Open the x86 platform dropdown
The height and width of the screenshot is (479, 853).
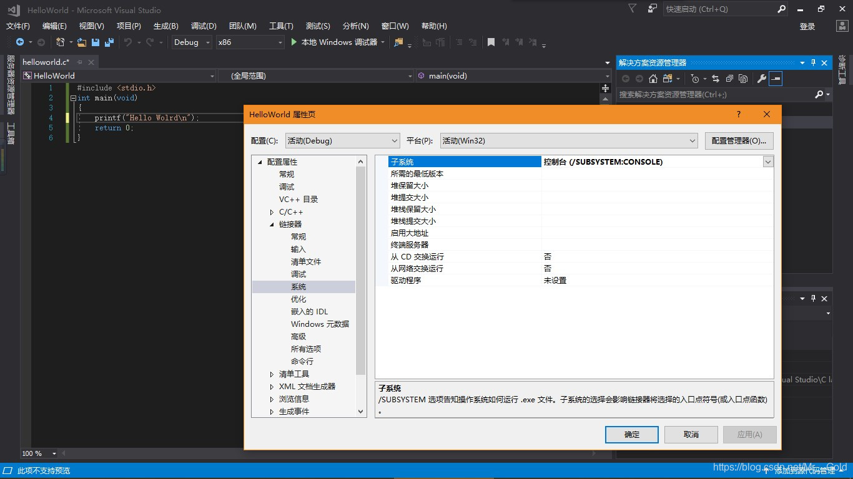(x=250, y=42)
